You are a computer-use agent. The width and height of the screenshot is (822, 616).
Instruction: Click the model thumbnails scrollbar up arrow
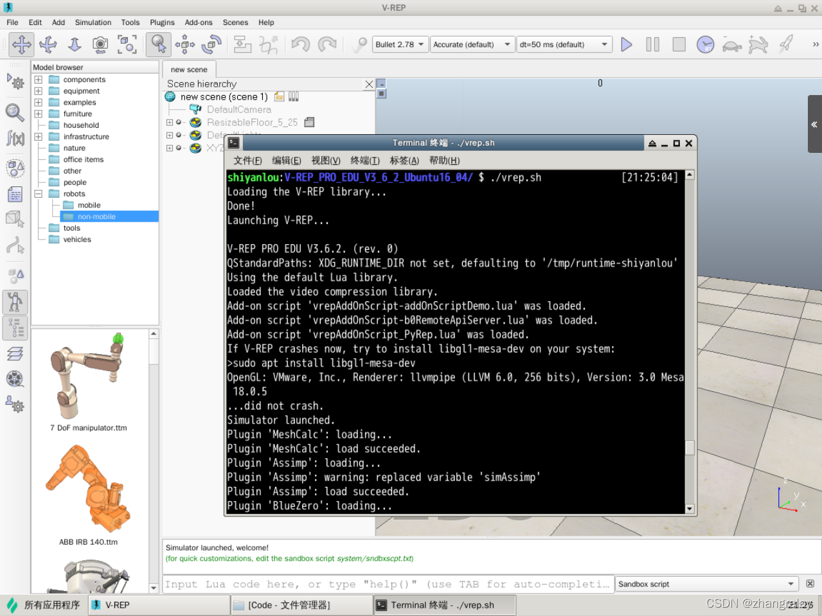154,334
